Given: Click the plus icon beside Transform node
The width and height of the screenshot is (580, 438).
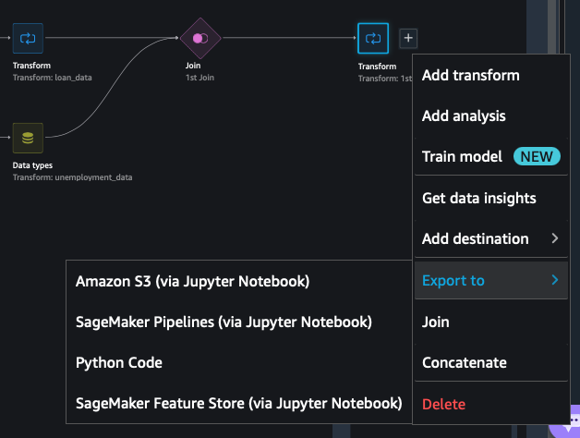Looking at the screenshot, I should pos(409,39).
